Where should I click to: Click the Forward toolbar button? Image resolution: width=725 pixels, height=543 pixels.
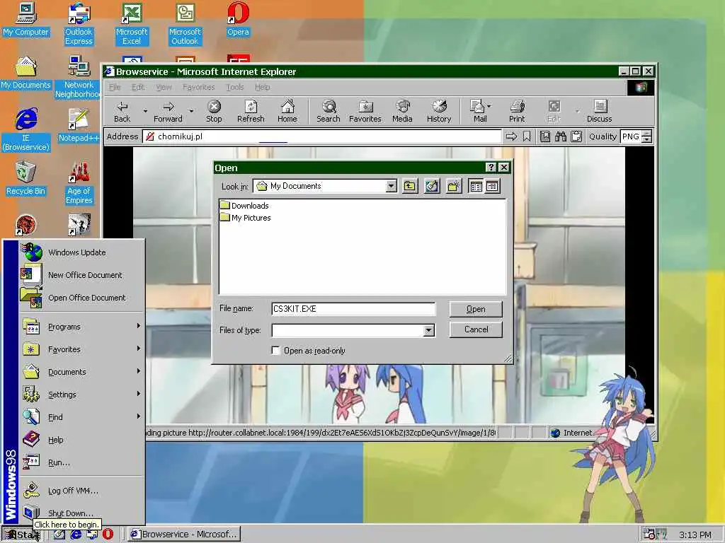coord(168,112)
